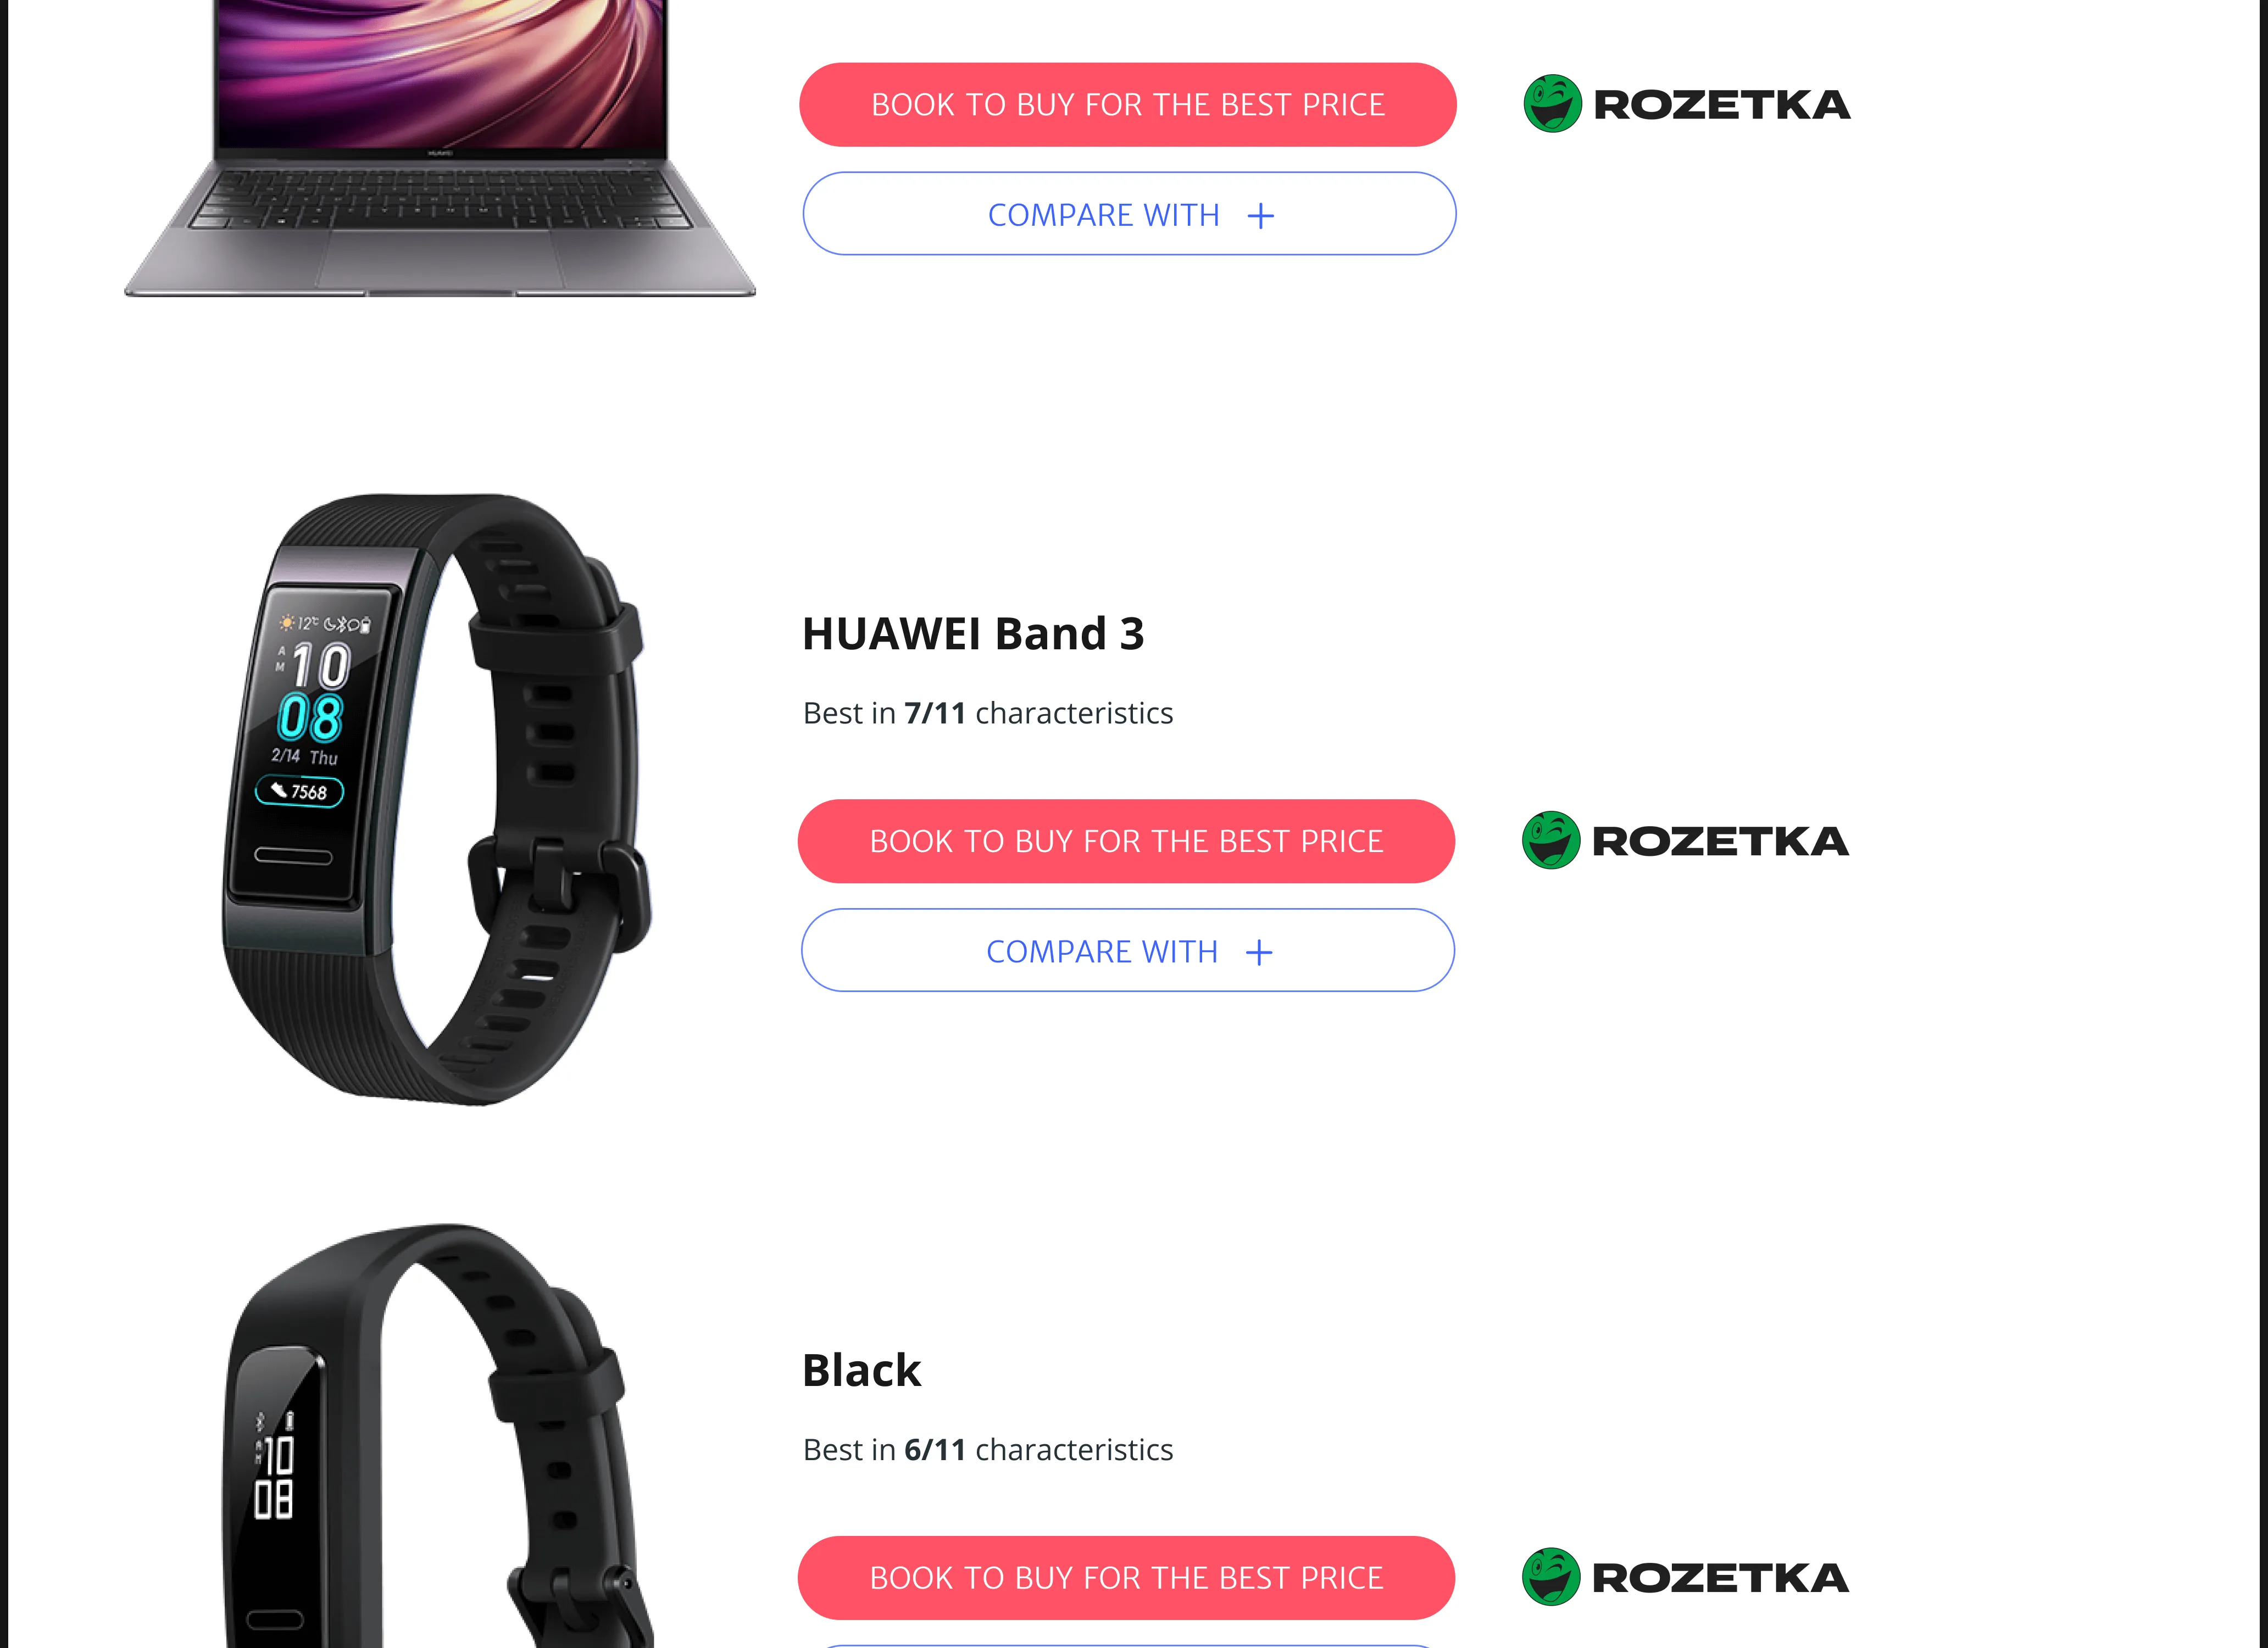
Task: Open the ROZETKA wordmark next to the laptop offer
Action: click(1722, 105)
